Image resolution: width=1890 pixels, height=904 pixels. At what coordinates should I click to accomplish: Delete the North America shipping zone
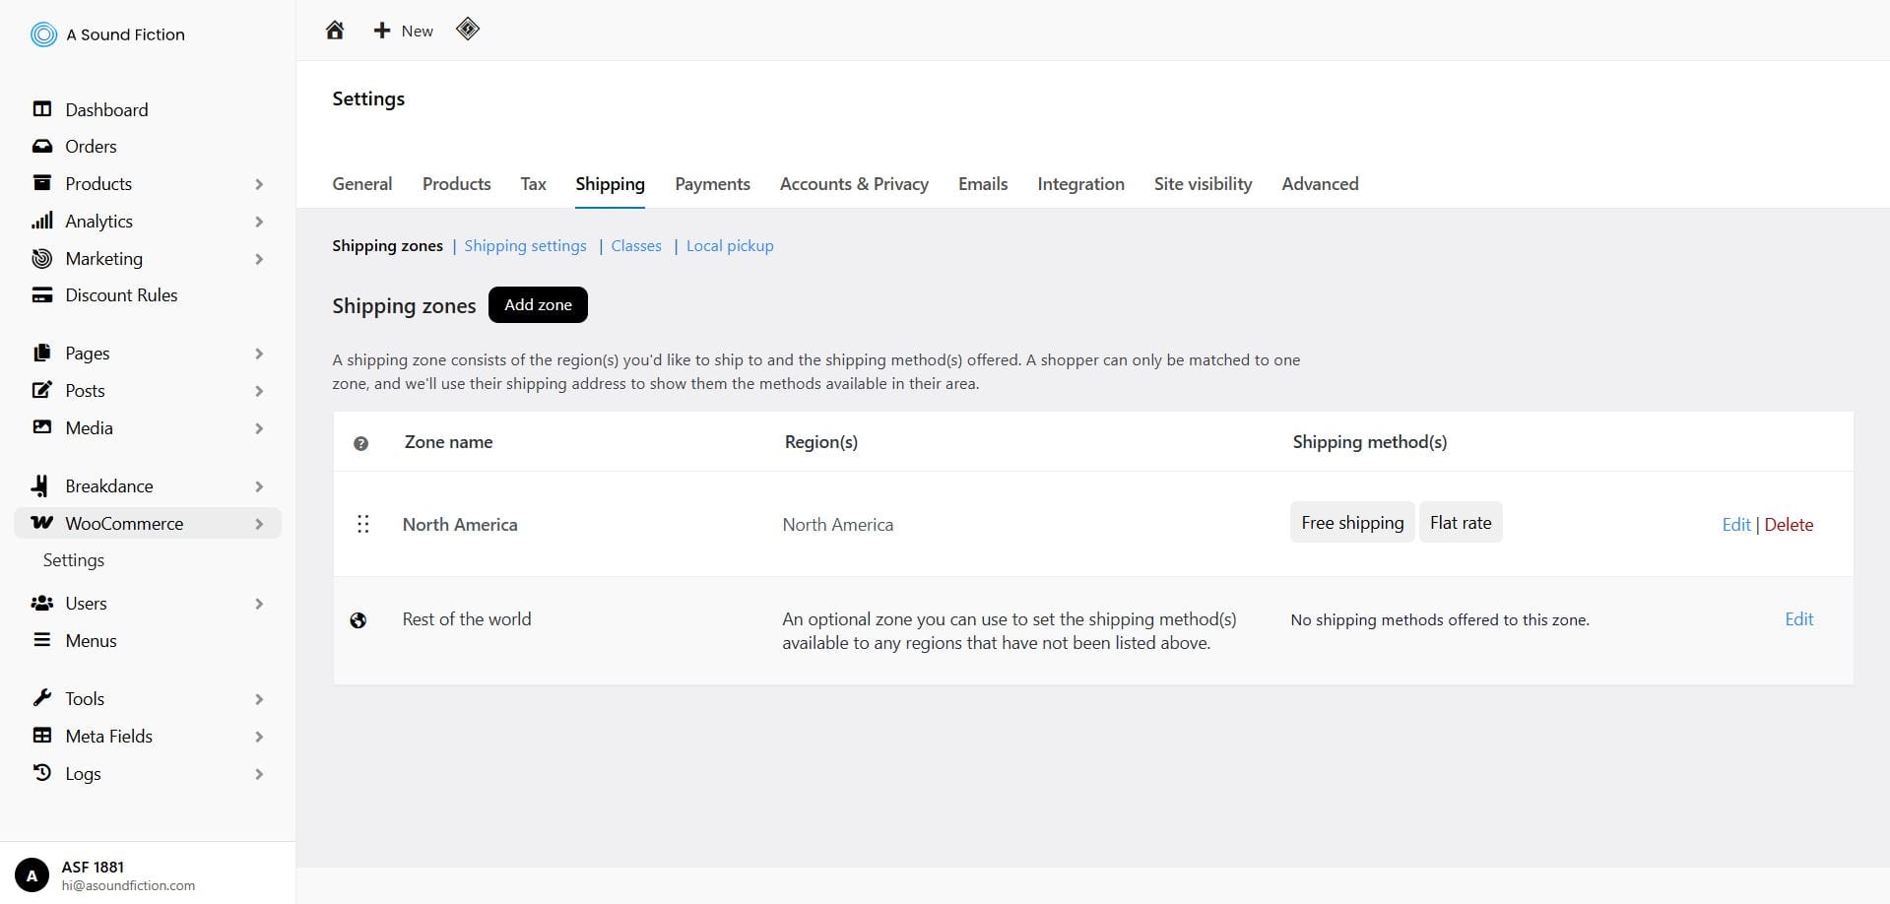click(1789, 524)
